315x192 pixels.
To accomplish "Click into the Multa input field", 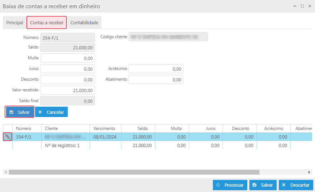I will click(x=67, y=58).
